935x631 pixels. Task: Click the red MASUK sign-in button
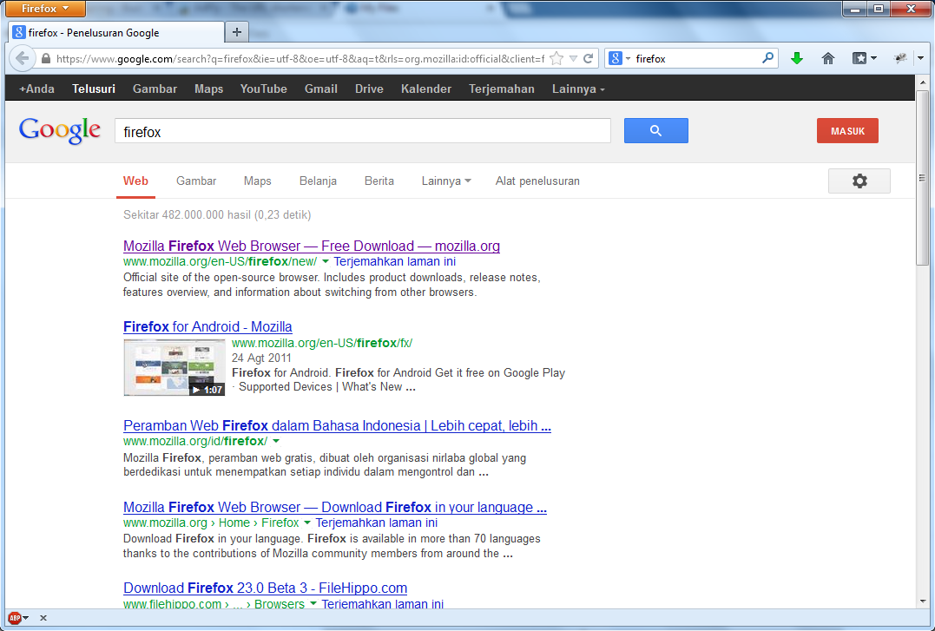point(847,130)
